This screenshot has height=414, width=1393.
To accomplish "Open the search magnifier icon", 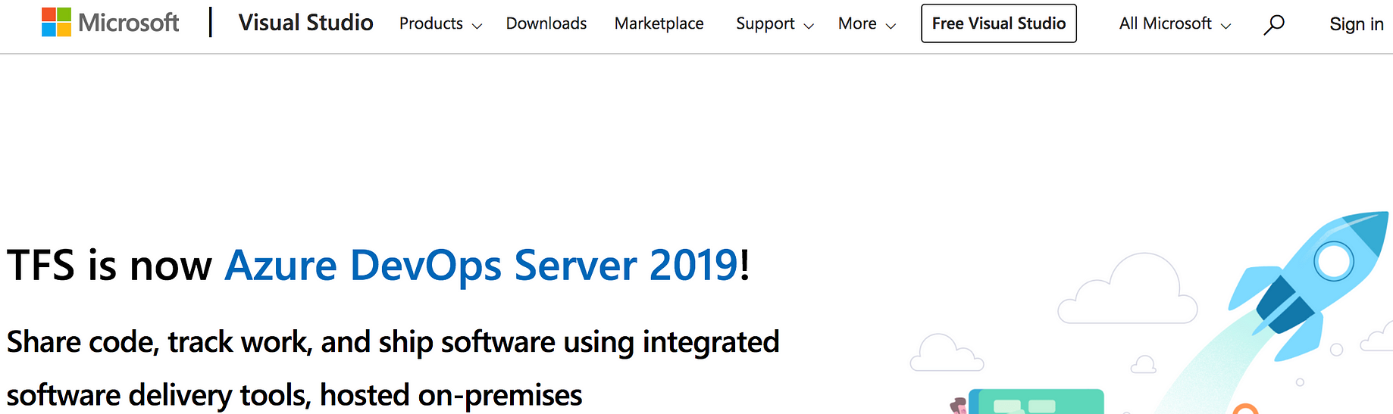I will click(1274, 24).
